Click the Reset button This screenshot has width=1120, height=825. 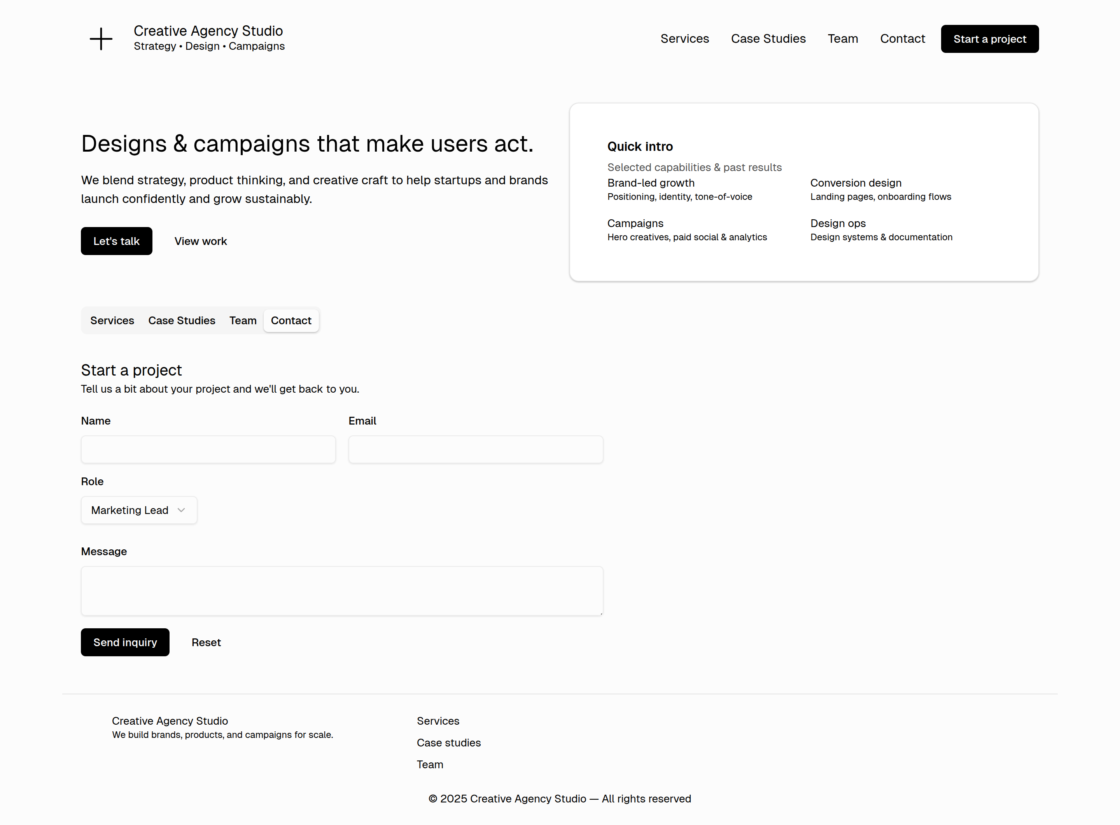pos(206,642)
